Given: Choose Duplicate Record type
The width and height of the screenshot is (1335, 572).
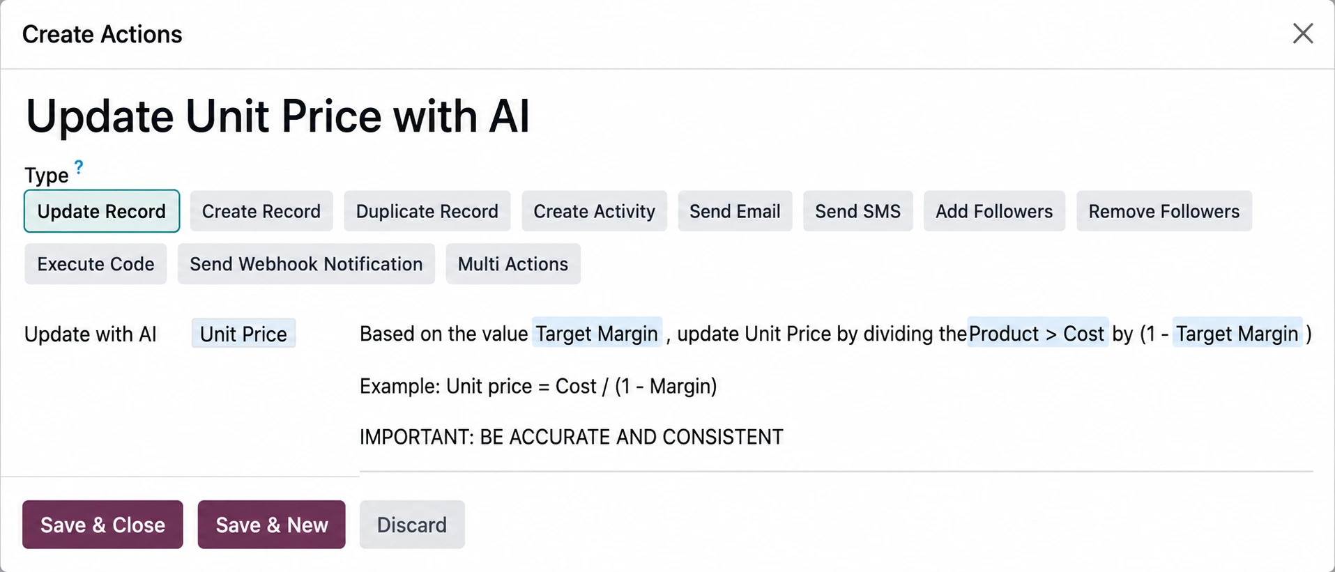Looking at the screenshot, I should [427, 211].
